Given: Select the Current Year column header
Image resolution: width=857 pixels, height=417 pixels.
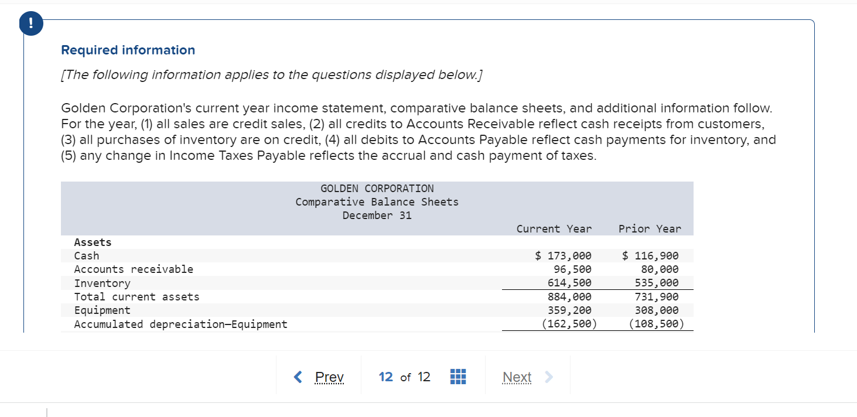Looking at the screenshot, I should tap(554, 228).
